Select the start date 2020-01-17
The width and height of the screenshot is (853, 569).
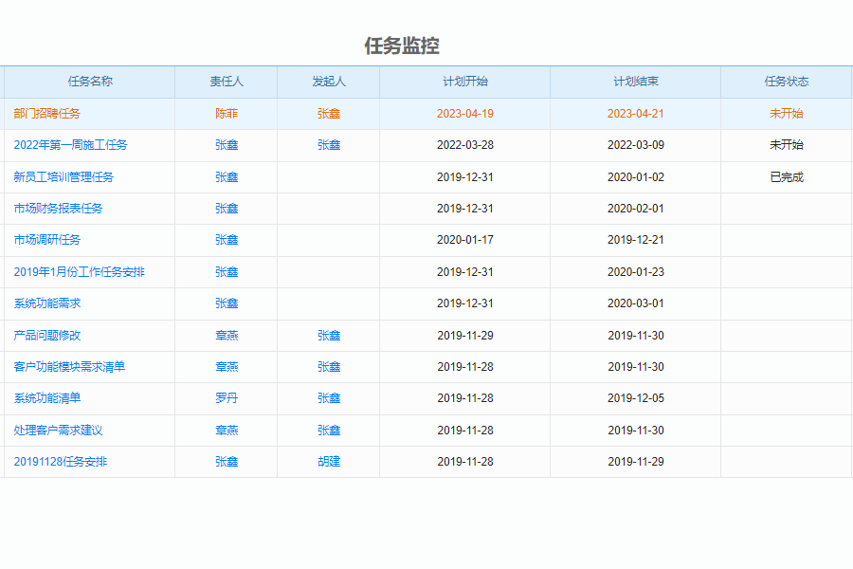(465, 240)
